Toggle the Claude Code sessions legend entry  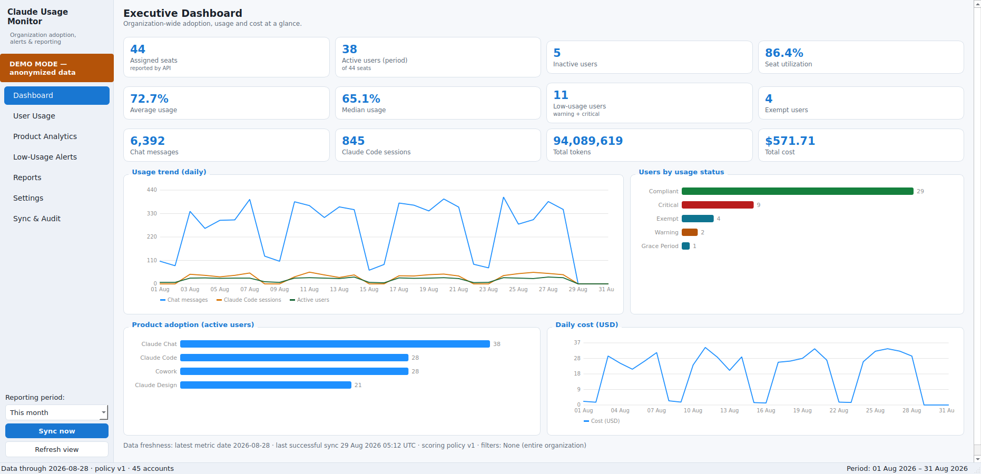click(249, 300)
